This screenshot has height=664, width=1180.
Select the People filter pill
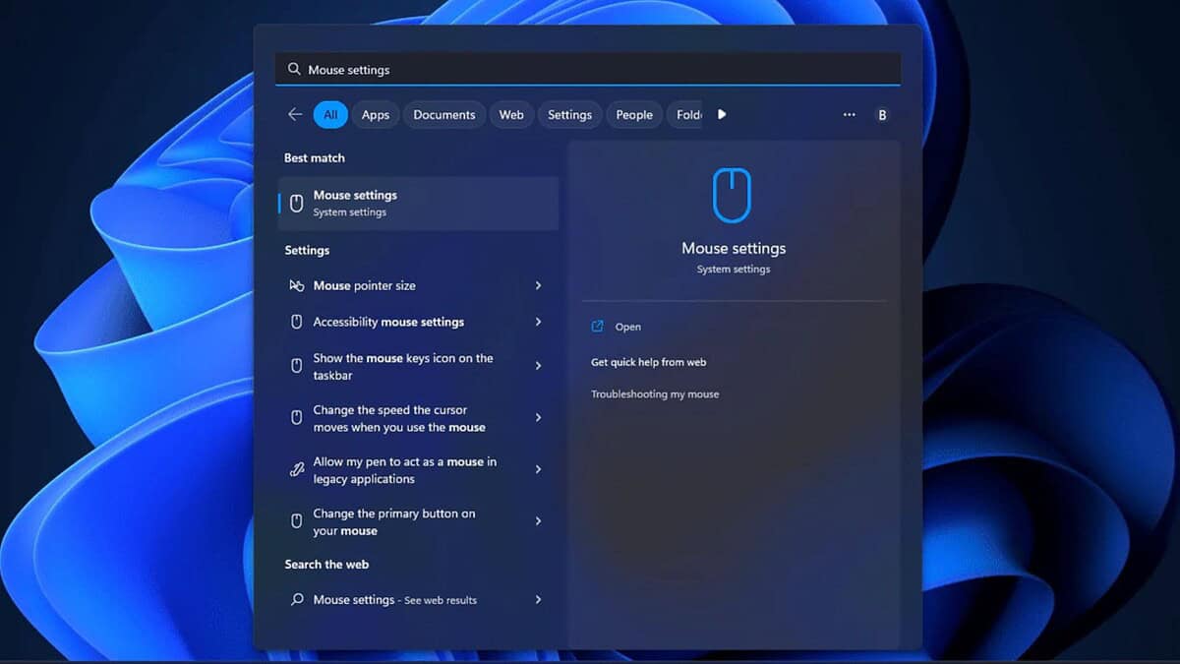[x=633, y=114]
